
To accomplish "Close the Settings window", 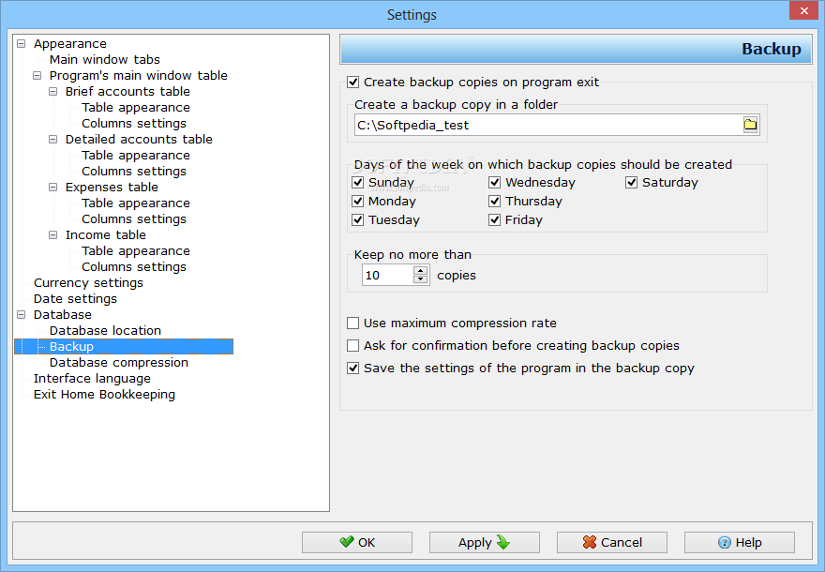I will point(804,10).
